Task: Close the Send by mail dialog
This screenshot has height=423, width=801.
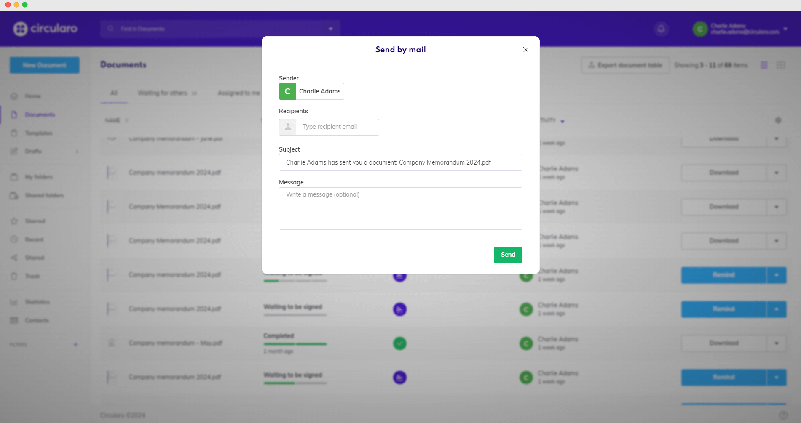Action: click(x=525, y=50)
